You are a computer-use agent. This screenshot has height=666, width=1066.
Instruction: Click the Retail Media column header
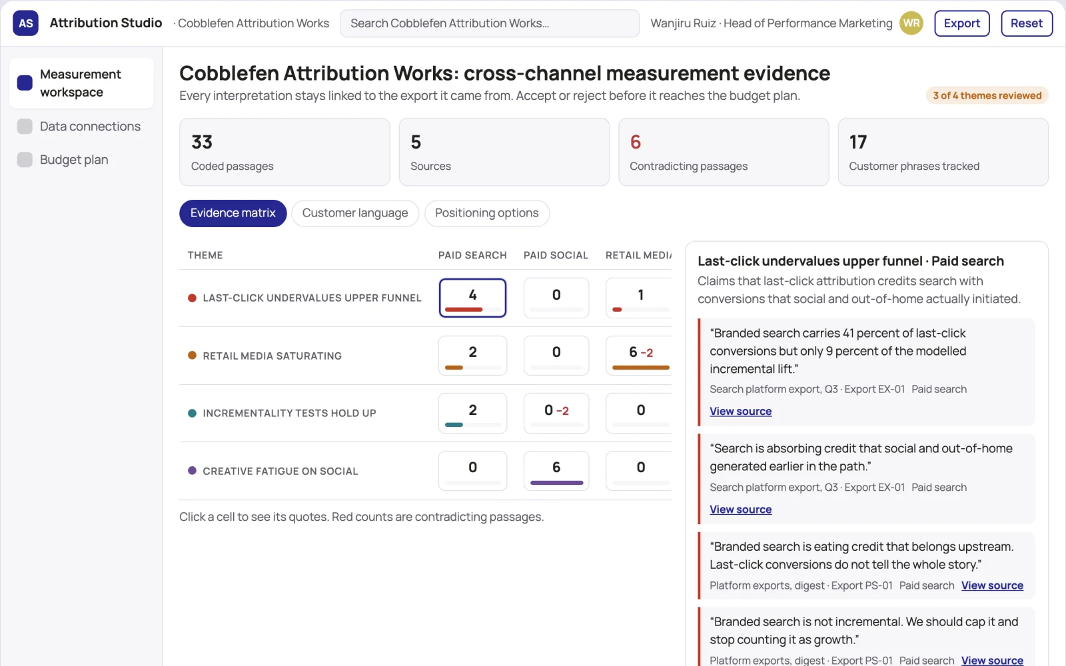click(x=638, y=255)
